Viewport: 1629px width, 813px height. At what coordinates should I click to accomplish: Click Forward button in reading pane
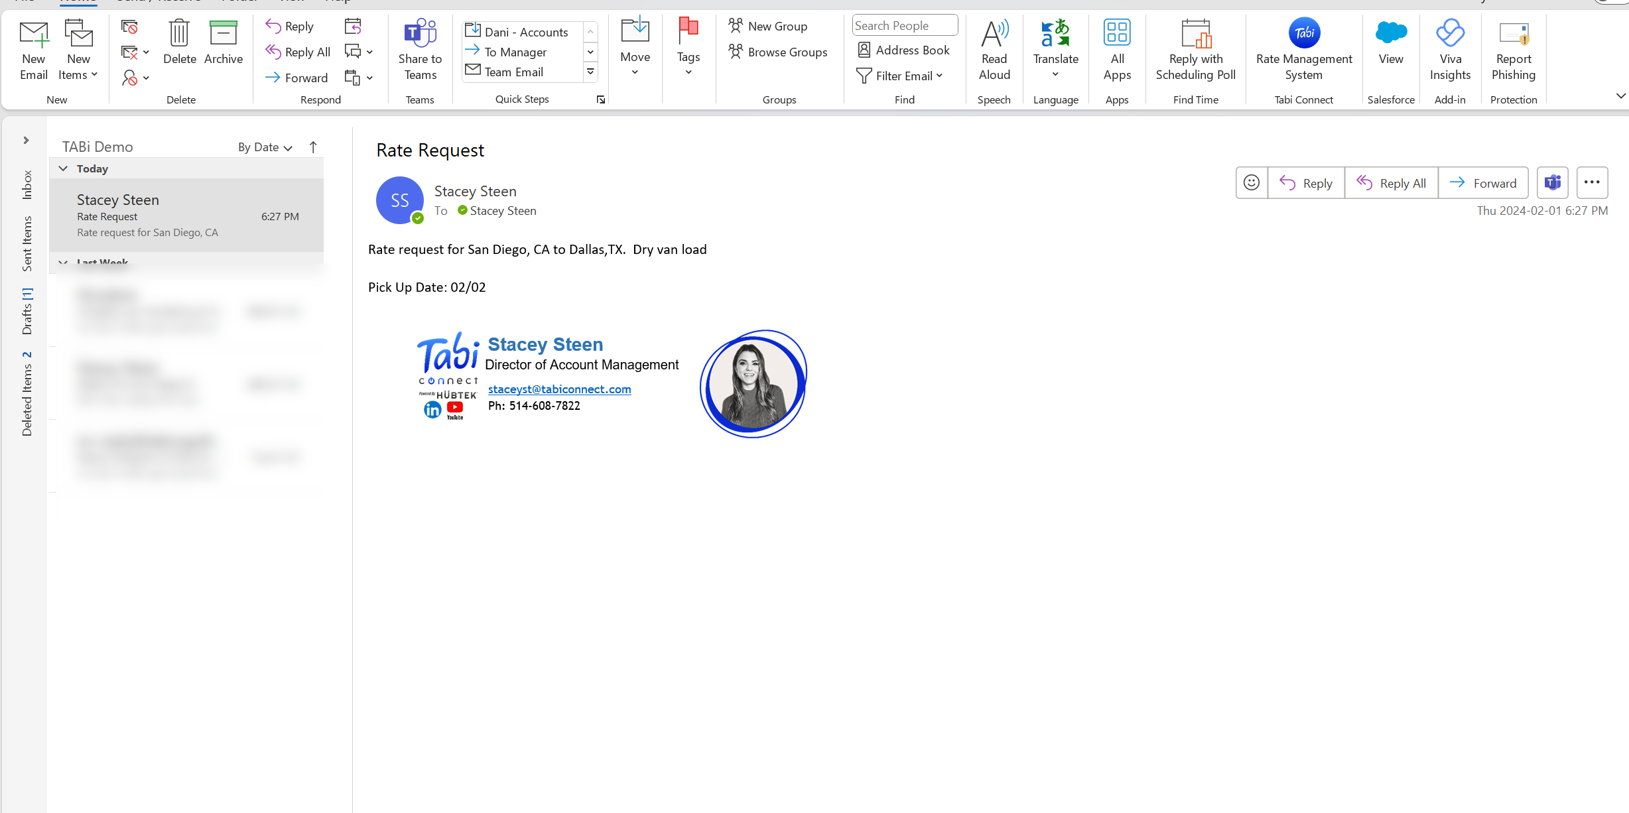click(1482, 183)
